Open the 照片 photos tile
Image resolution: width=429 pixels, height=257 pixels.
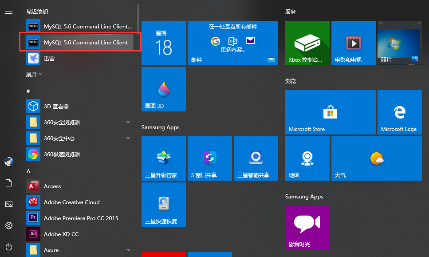click(400, 43)
